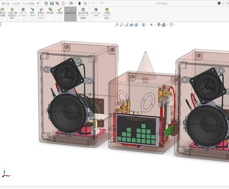The image size is (229, 189).
Task: Click Exploded View (分解図) tool
Action: [x=59, y=11]
